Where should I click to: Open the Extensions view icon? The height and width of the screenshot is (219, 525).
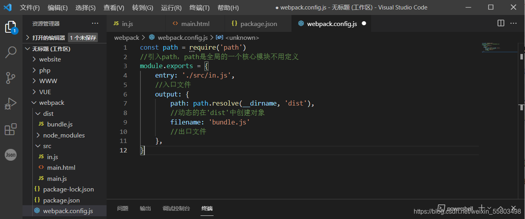(x=11, y=130)
